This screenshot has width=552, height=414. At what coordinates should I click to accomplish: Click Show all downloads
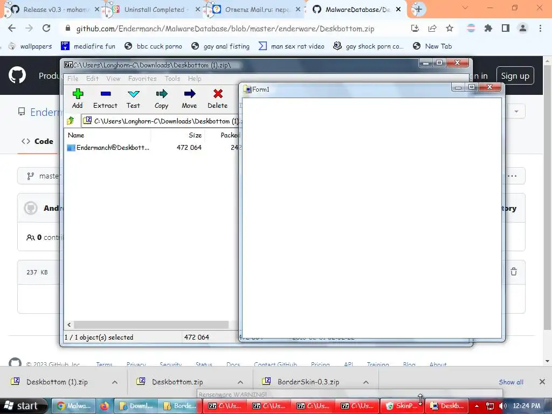click(511, 382)
